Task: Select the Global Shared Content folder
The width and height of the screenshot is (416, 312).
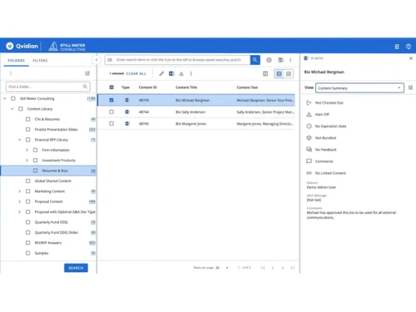Action: (x=53, y=181)
